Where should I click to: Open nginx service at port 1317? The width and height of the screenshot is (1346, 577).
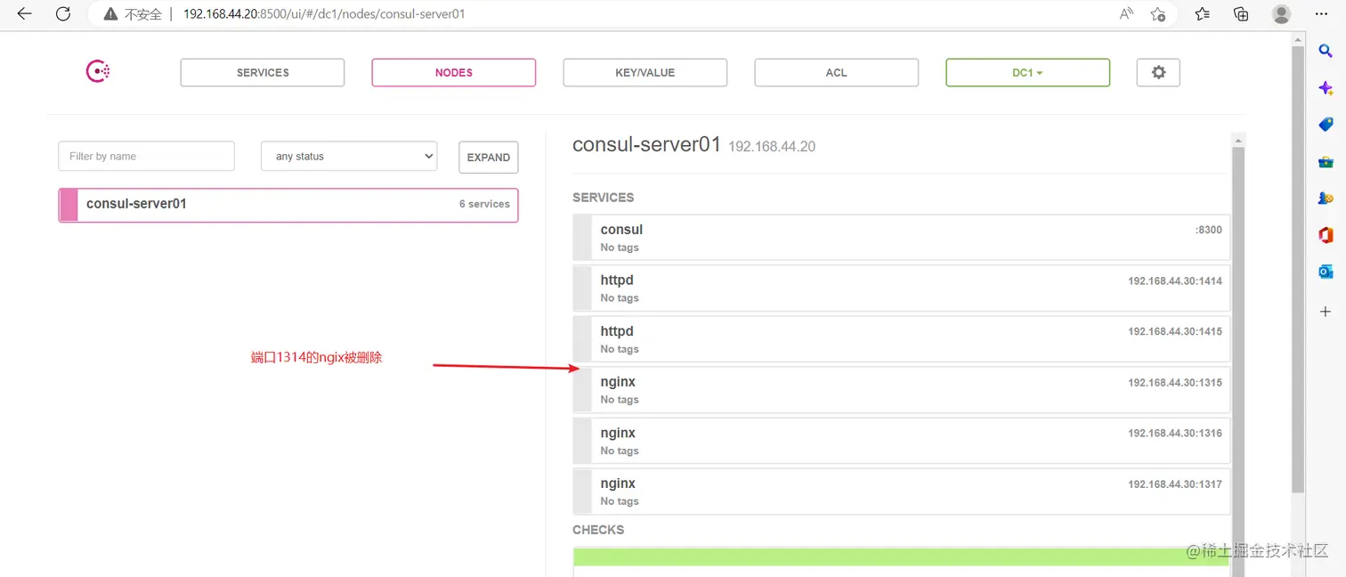902,491
